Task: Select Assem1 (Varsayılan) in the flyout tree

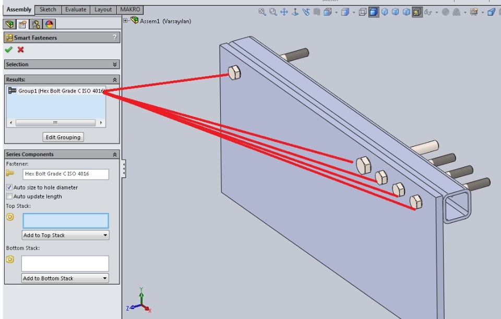Action: click(165, 21)
